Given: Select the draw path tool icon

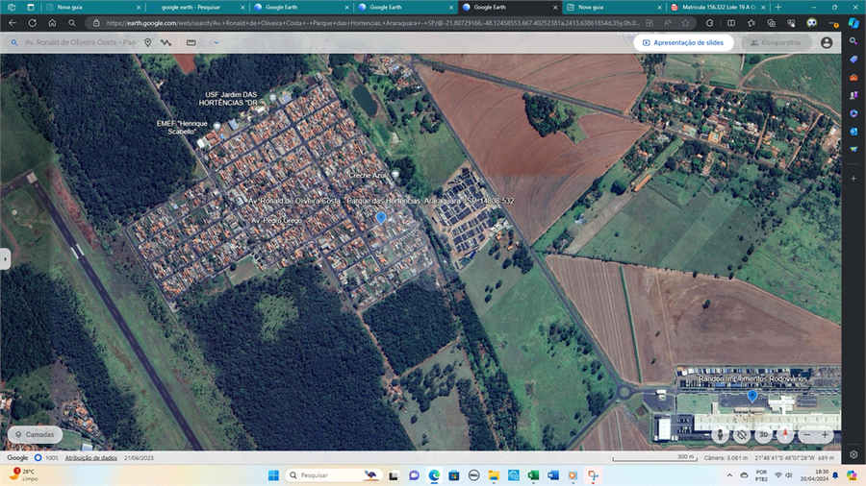Looking at the screenshot, I should pyautogui.click(x=166, y=42).
